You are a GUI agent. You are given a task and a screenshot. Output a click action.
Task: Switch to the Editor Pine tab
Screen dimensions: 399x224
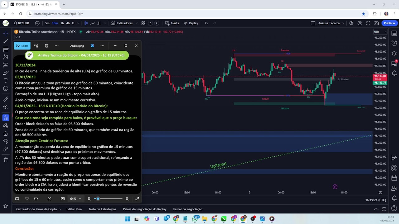pyautogui.click(x=74, y=209)
